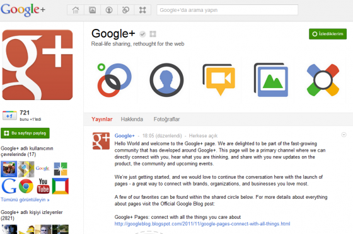Open the googleblog.blogspot.com post link

click(x=202, y=224)
